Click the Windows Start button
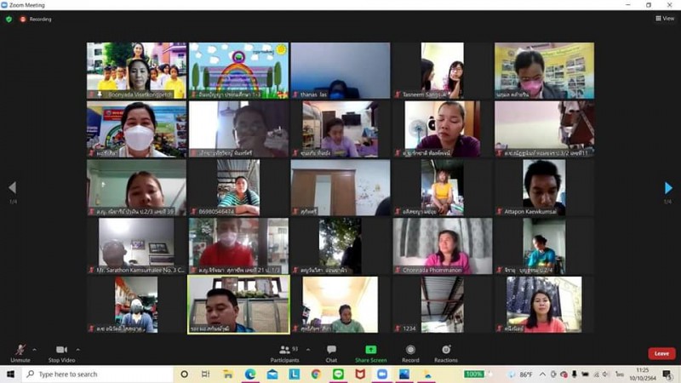Viewport: 681px width, 383px height. (10, 374)
